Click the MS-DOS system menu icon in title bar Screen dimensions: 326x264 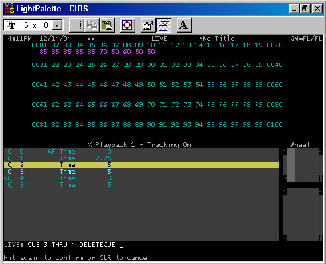point(9,9)
